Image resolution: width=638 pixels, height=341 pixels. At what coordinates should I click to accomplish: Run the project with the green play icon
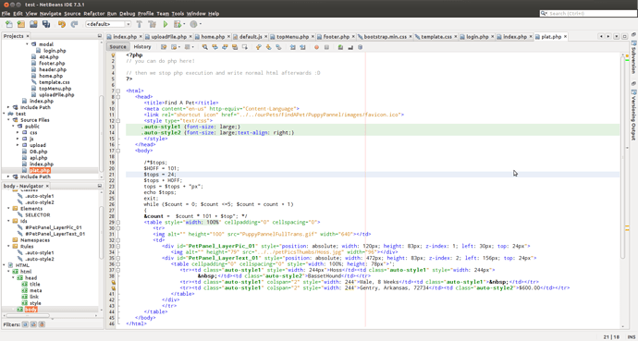click(x=166, y=24)
